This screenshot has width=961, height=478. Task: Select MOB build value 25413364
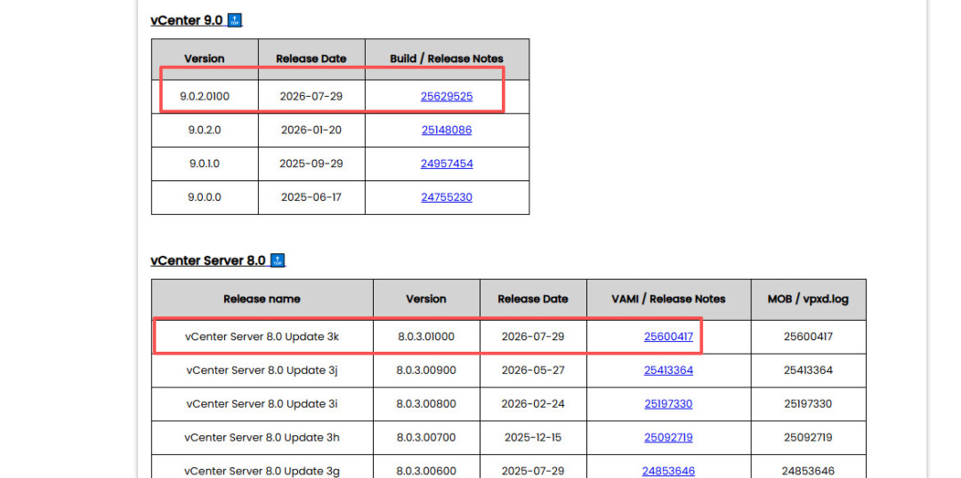tap(808, 370)
